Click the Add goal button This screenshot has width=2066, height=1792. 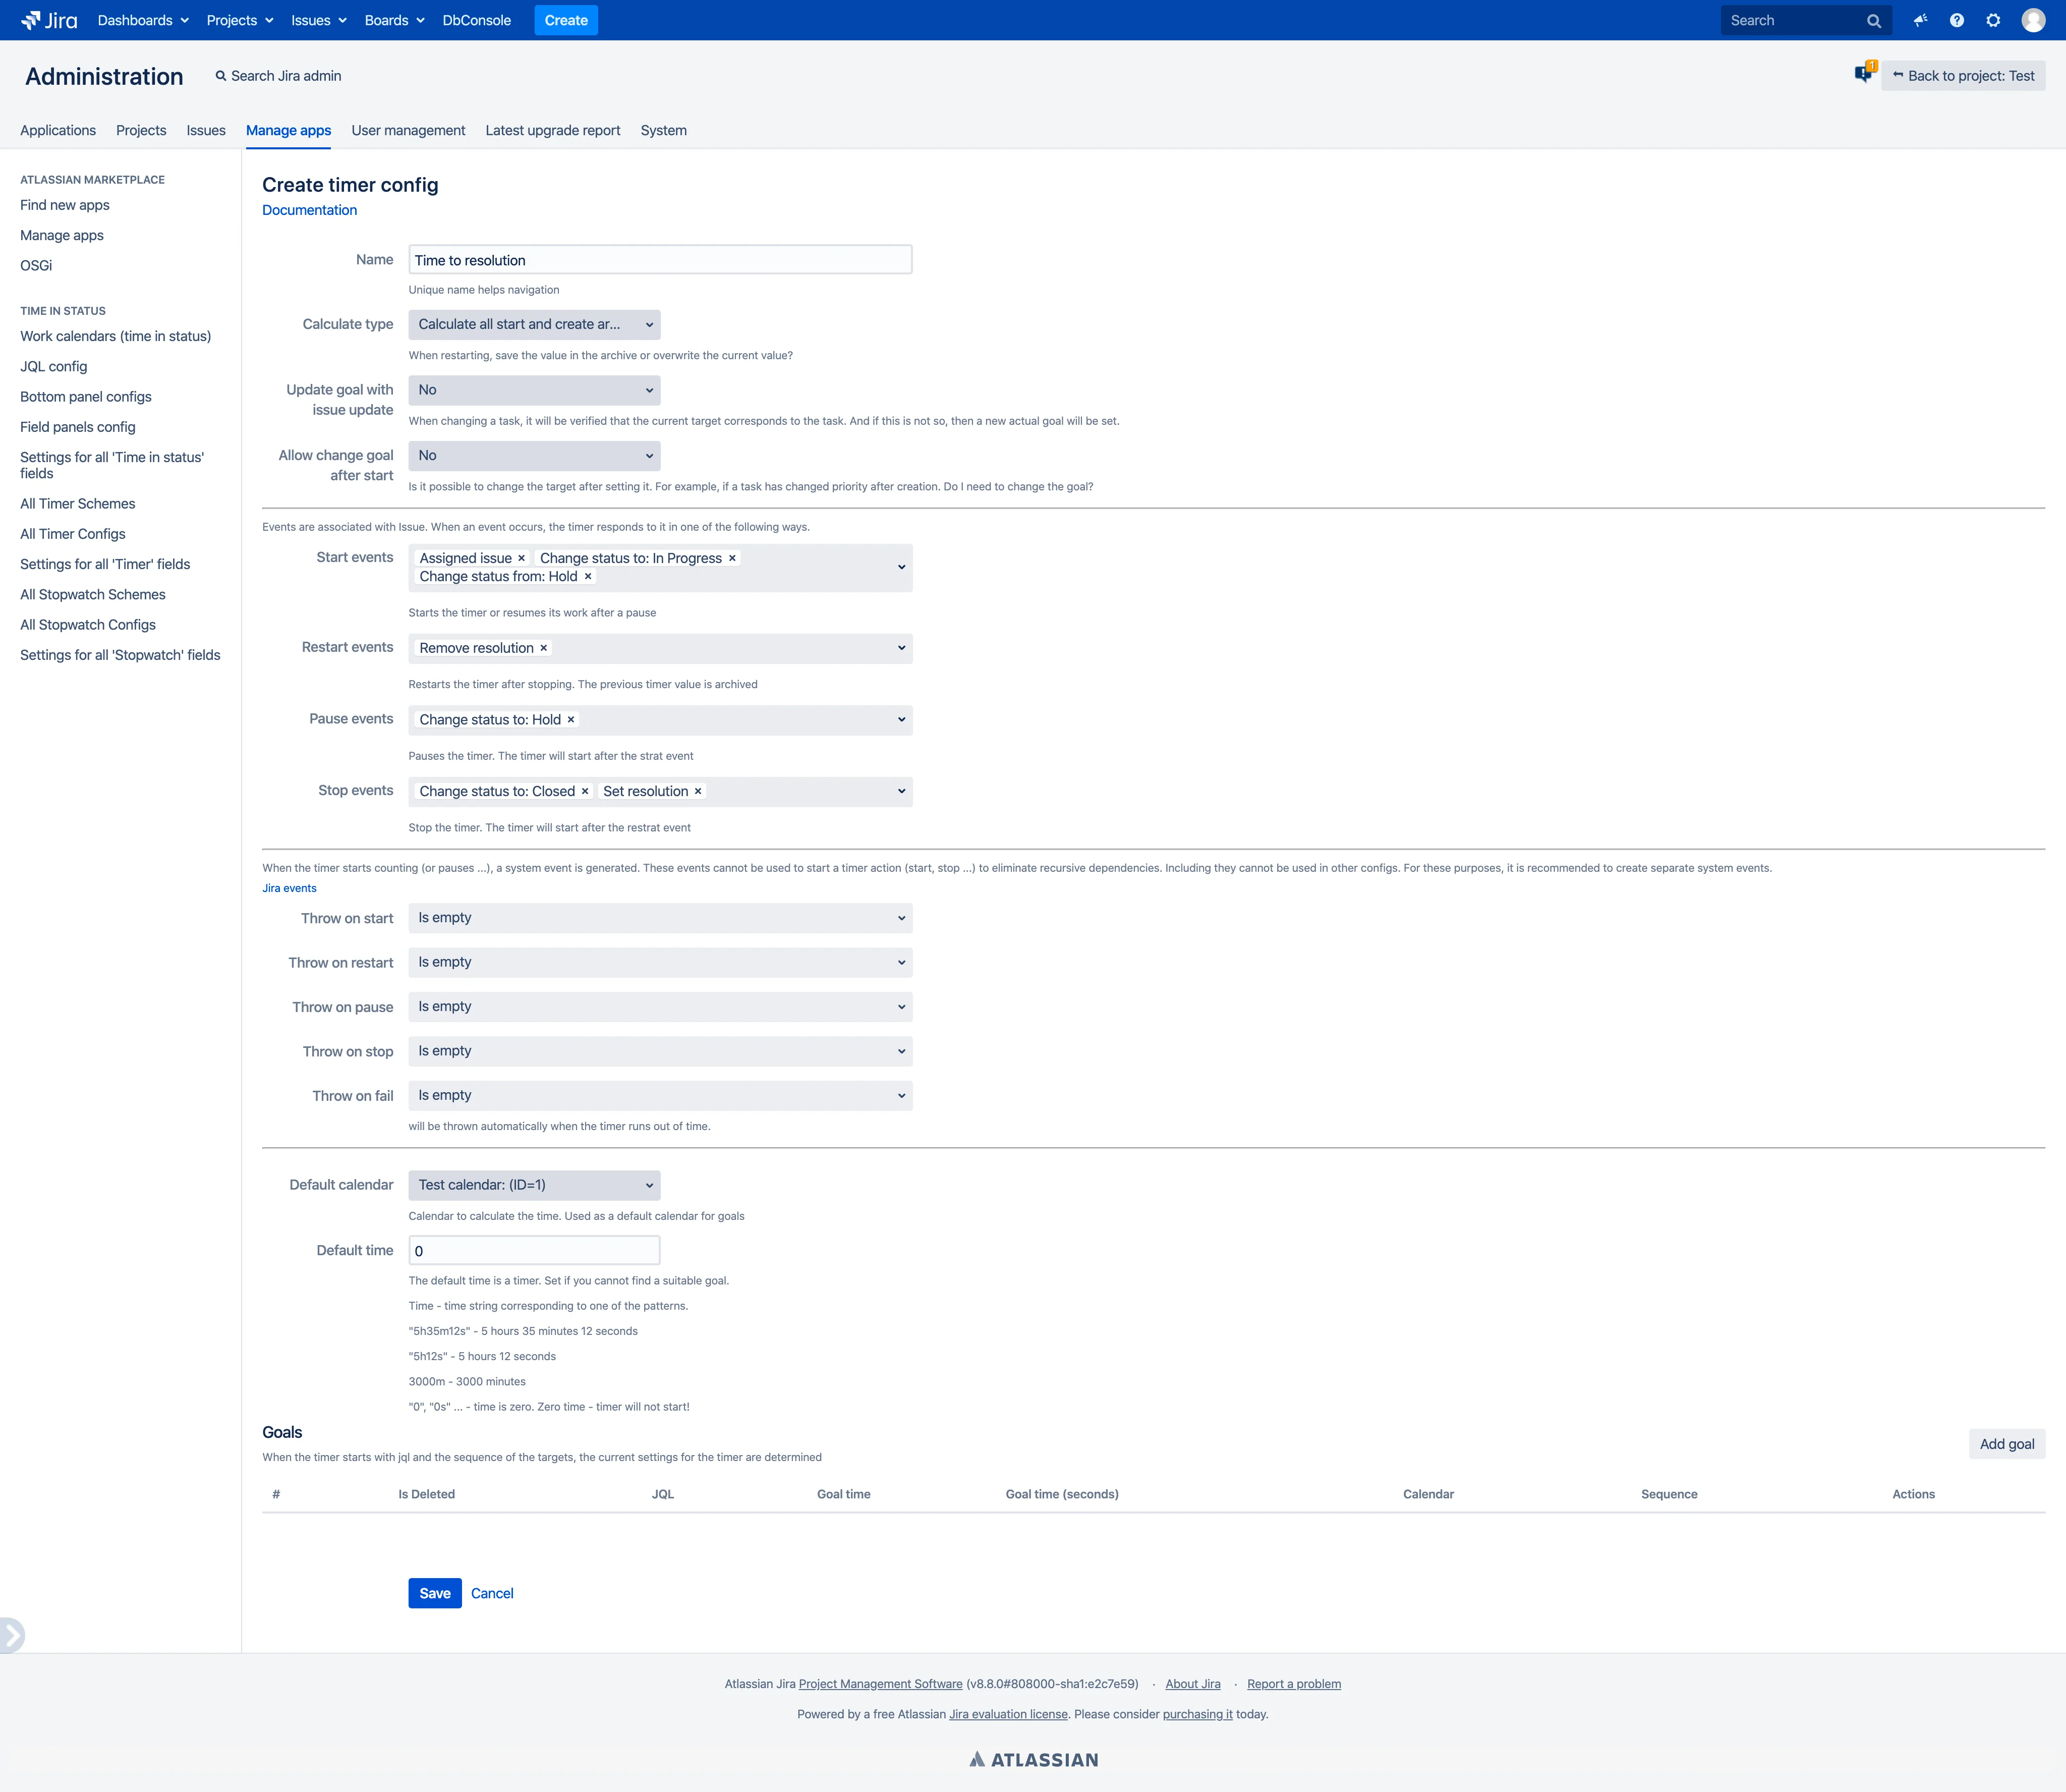(2007, 1444)
